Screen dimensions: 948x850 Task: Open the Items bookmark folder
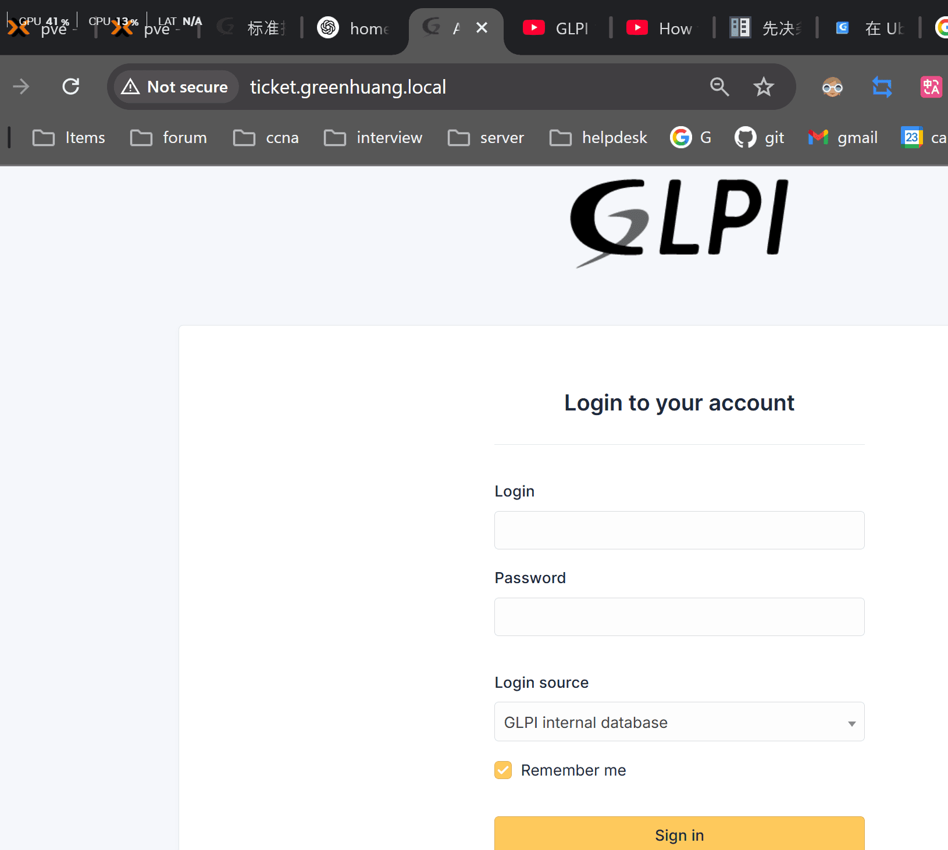[x=69, y=138]
